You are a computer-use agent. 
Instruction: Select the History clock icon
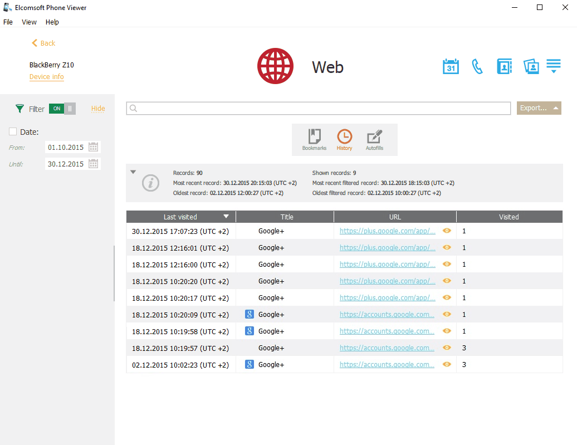[344, 139]
